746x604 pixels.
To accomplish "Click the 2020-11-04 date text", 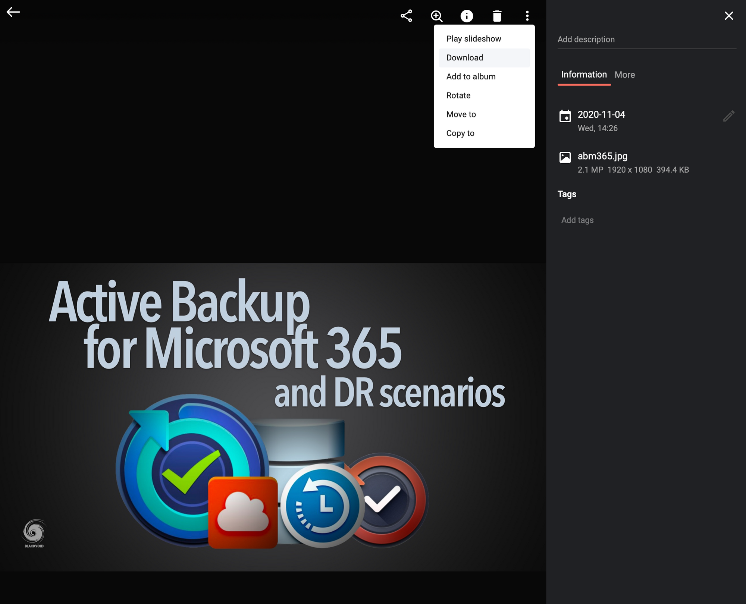I will pyautogui.click(x=601, y=114).
